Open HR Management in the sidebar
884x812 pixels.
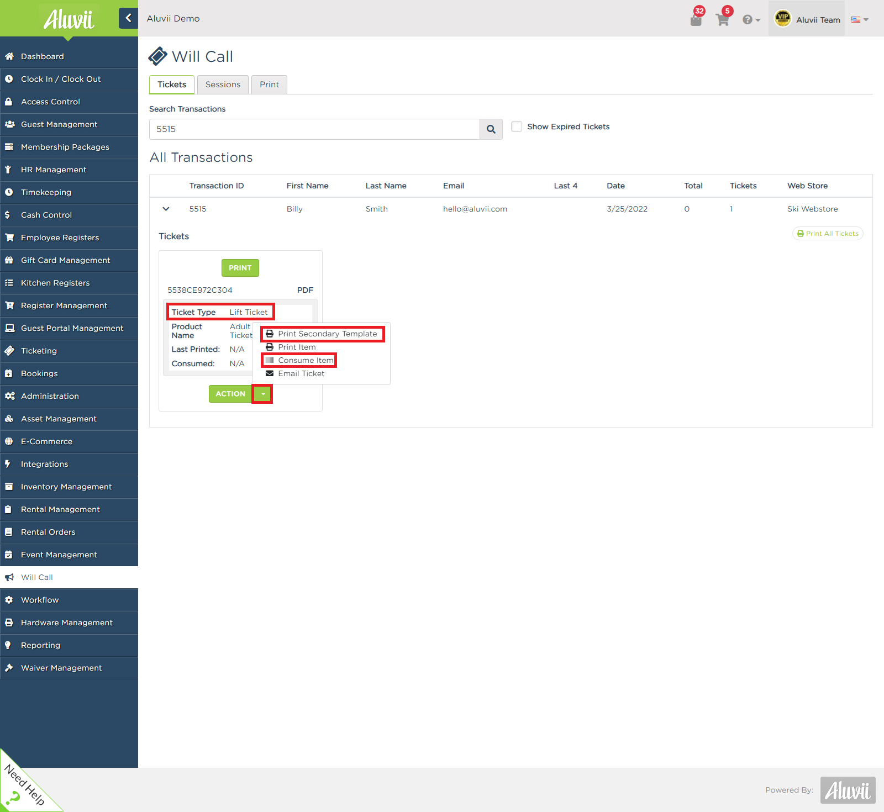click(x=69, y=170)
